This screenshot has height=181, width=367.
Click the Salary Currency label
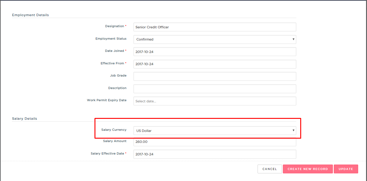pyautogui.click(x=114, y=130)
